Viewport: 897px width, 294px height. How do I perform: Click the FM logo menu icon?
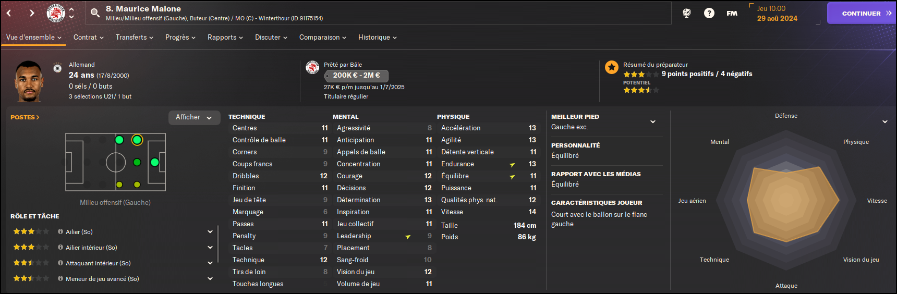[x=732, y=13]
